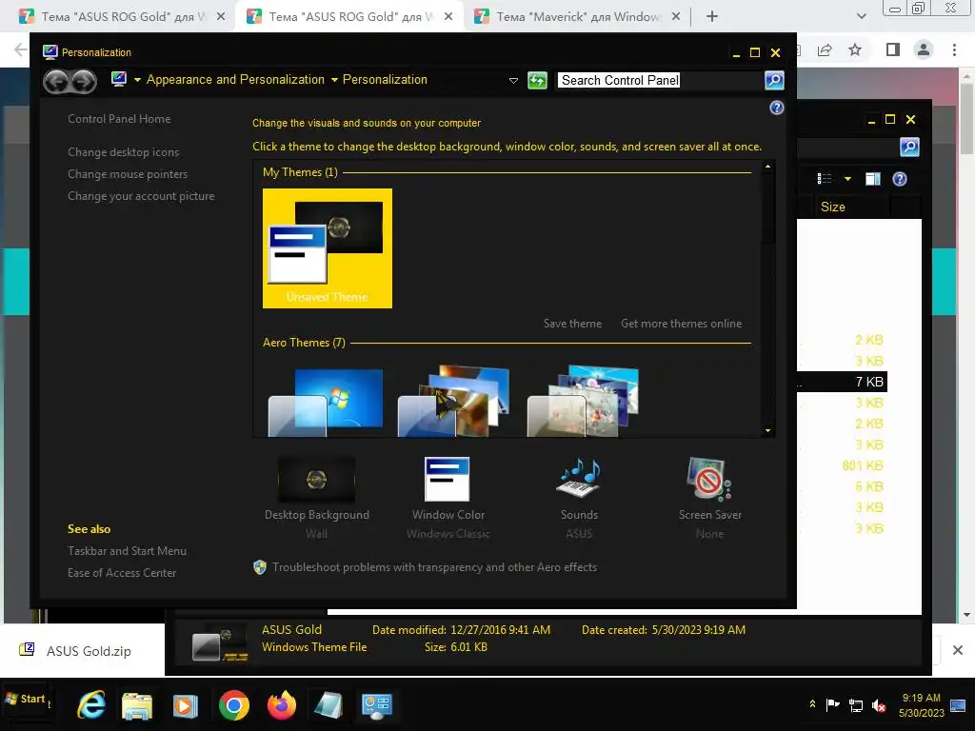
Task: Open Google Chrome taskbar icon
Action: click(x=234, y=705)
